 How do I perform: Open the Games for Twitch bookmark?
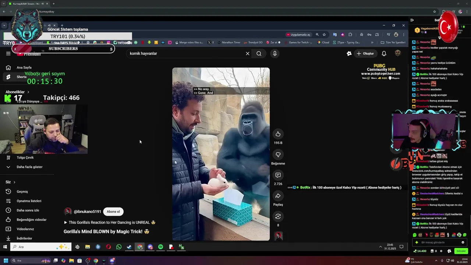298,42
